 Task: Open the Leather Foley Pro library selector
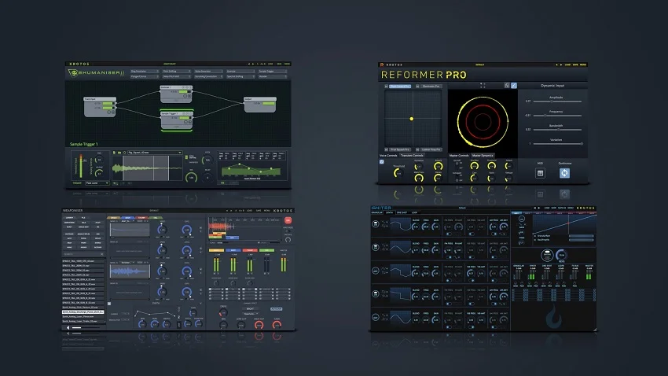point(431,149)
